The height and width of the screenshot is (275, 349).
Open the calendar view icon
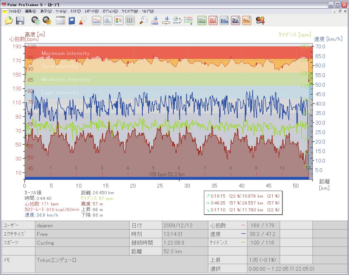(x=61, y=20)
